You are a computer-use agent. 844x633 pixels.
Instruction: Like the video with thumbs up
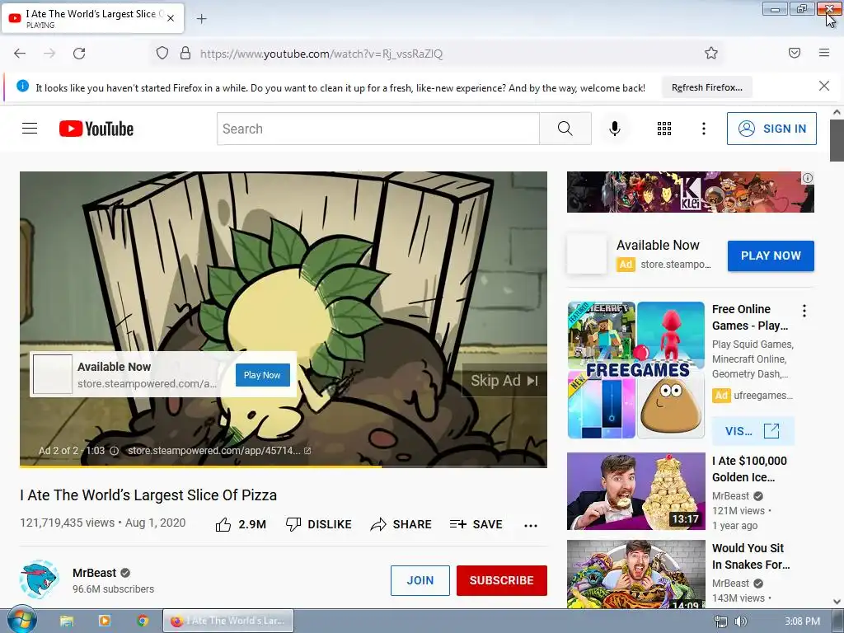click(240, 524)
